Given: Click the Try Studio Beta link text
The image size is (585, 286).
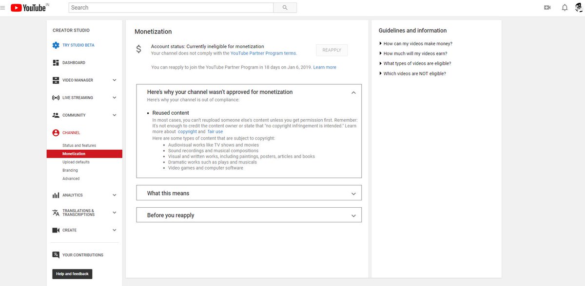Looking at the screenshot, I should tap(78, 45).
